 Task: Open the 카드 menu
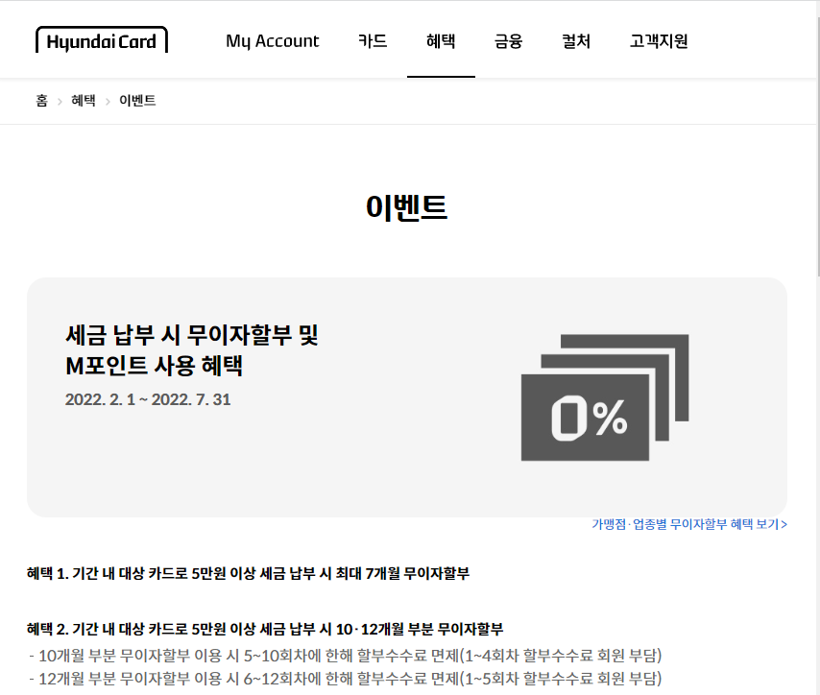(x=373, y=40)
